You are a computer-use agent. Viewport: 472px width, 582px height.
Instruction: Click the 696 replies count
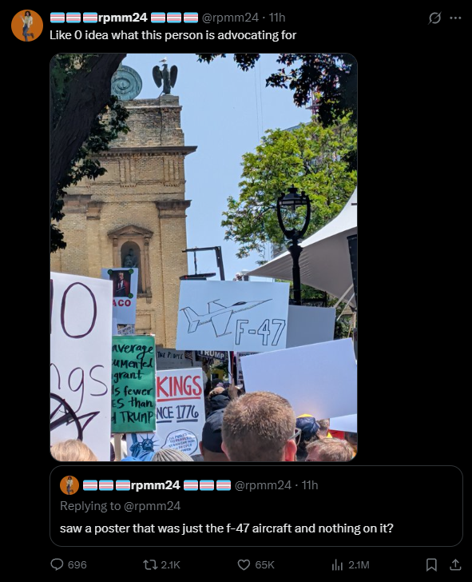coord(77,565)
